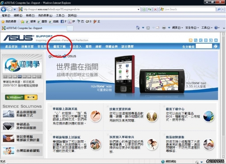The image size is (226, 164).
Task: Open 檔案下載 in the navigation bar
Action: pyautogui.click(x=59, y=46)
